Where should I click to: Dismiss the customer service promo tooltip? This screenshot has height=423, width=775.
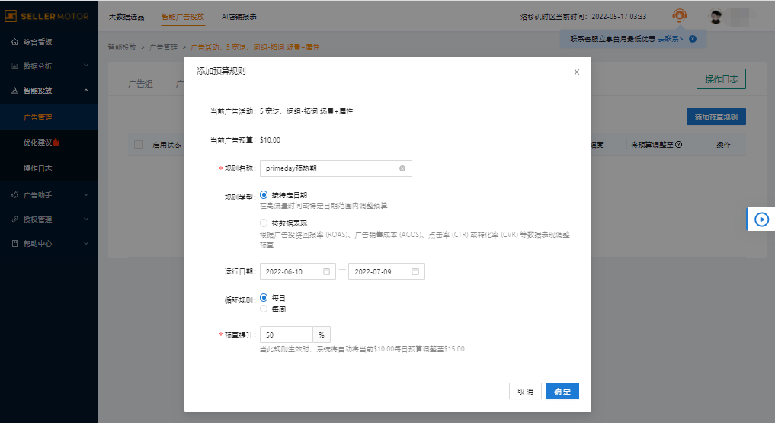(x=693, y=39)
